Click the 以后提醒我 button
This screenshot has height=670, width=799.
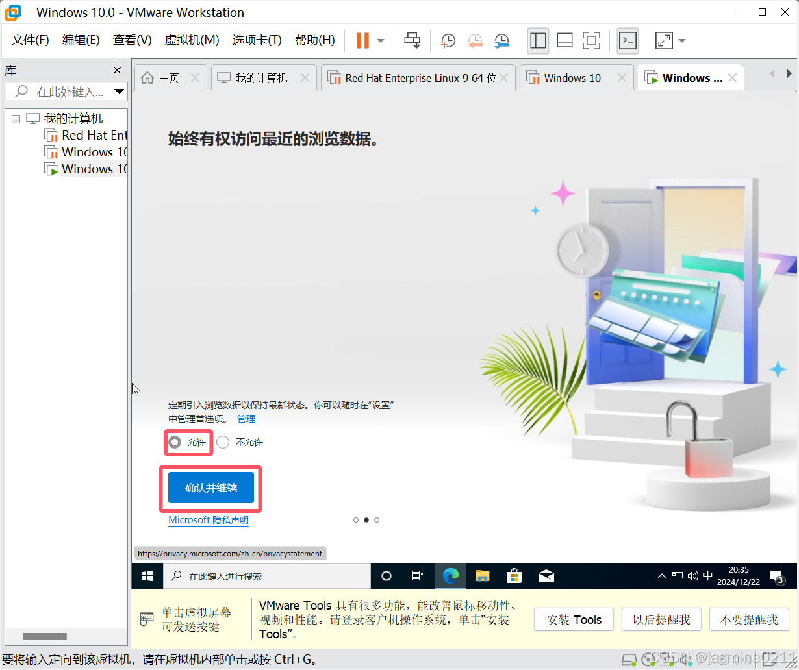(x=661, y=620)
